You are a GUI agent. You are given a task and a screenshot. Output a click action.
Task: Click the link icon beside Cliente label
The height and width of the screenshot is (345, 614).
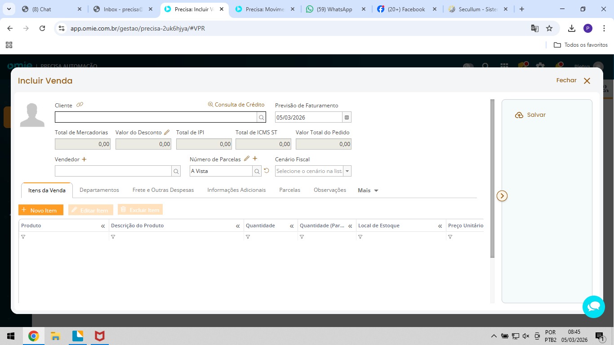[x=80, y=105]
